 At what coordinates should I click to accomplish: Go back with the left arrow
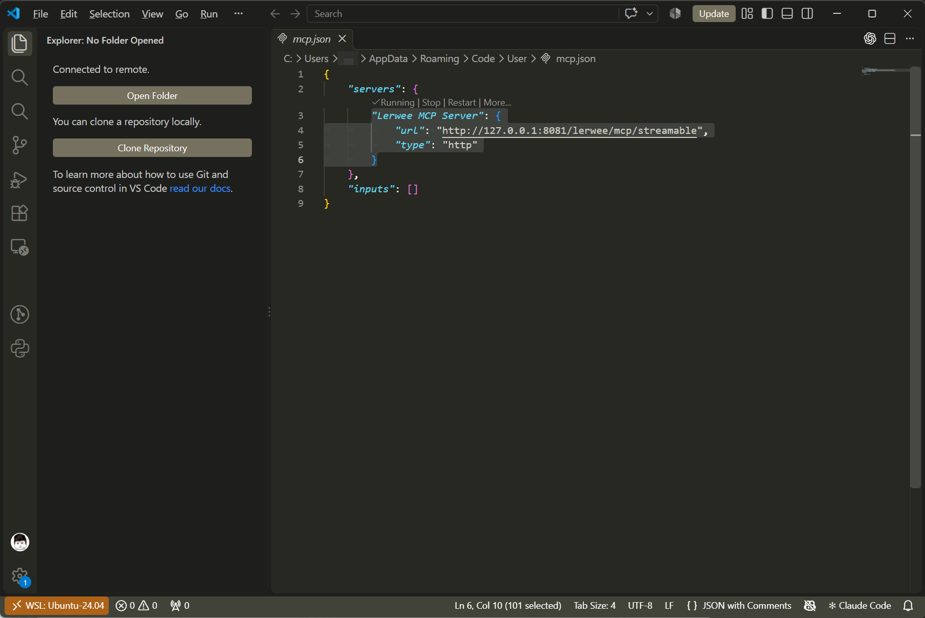(275, 14)
